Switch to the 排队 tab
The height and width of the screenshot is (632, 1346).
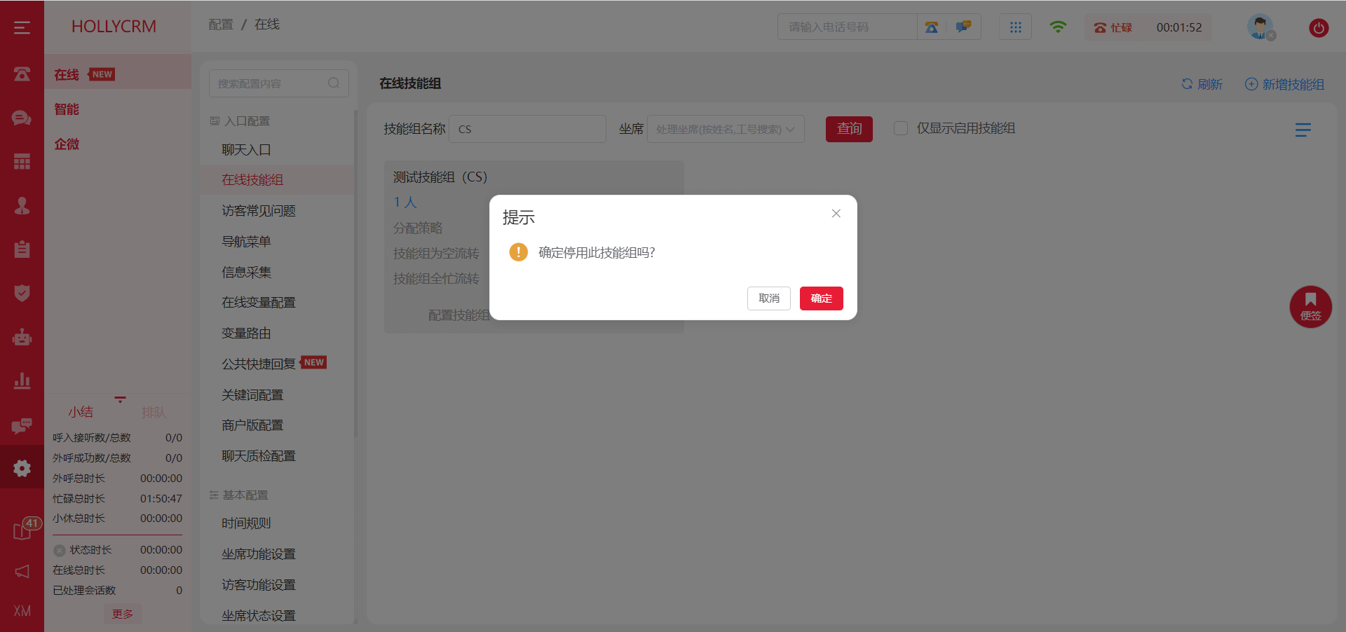(154, 412)
